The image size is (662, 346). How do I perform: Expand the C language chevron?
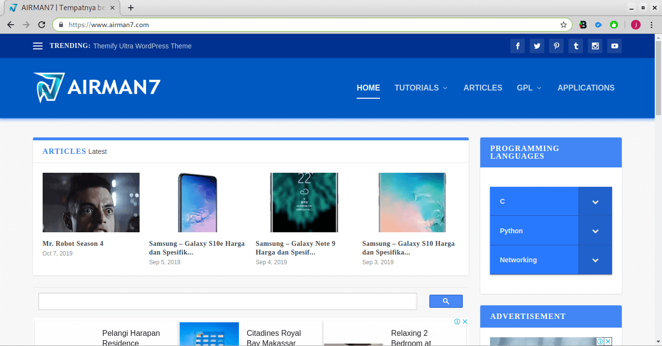point(595,201)
